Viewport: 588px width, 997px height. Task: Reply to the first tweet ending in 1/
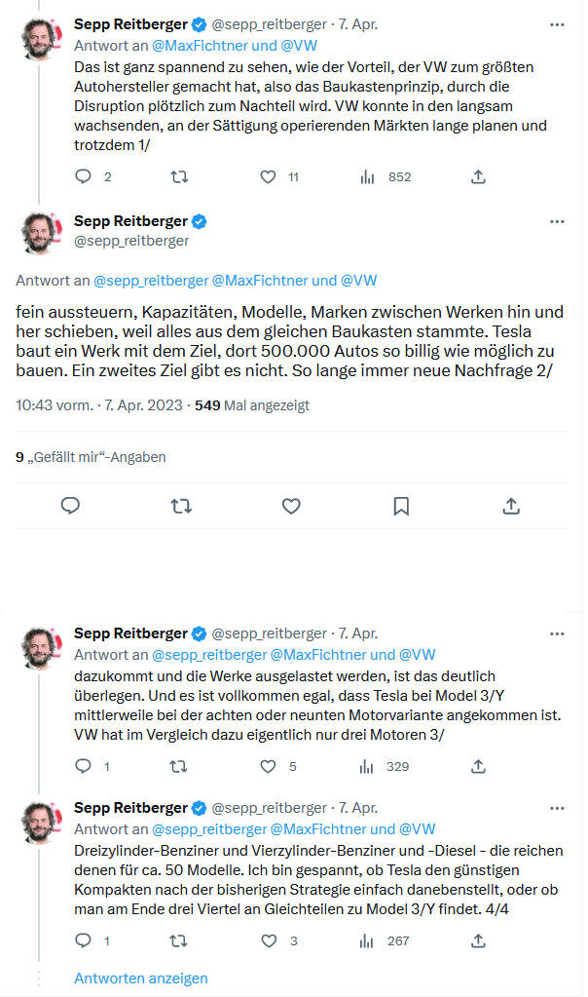coord(84,177)
